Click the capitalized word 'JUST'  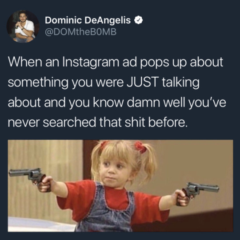(143, 82)
